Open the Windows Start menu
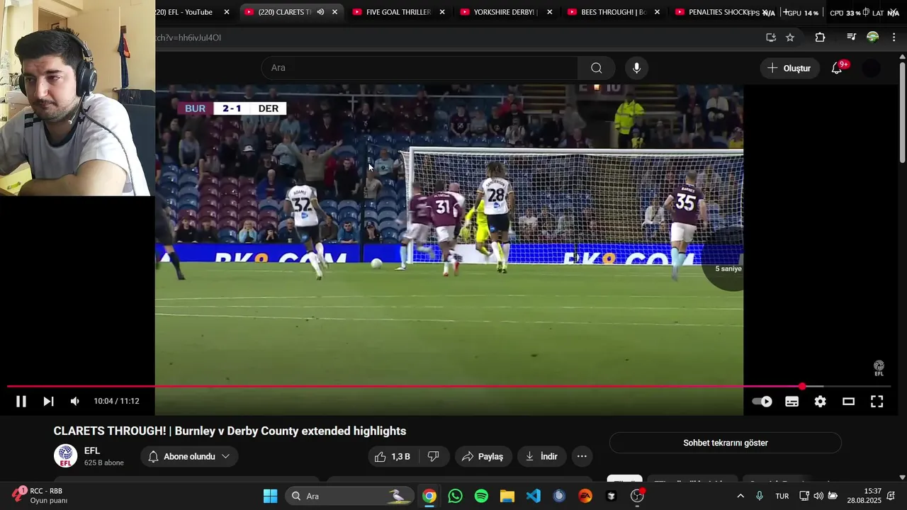 271,496
